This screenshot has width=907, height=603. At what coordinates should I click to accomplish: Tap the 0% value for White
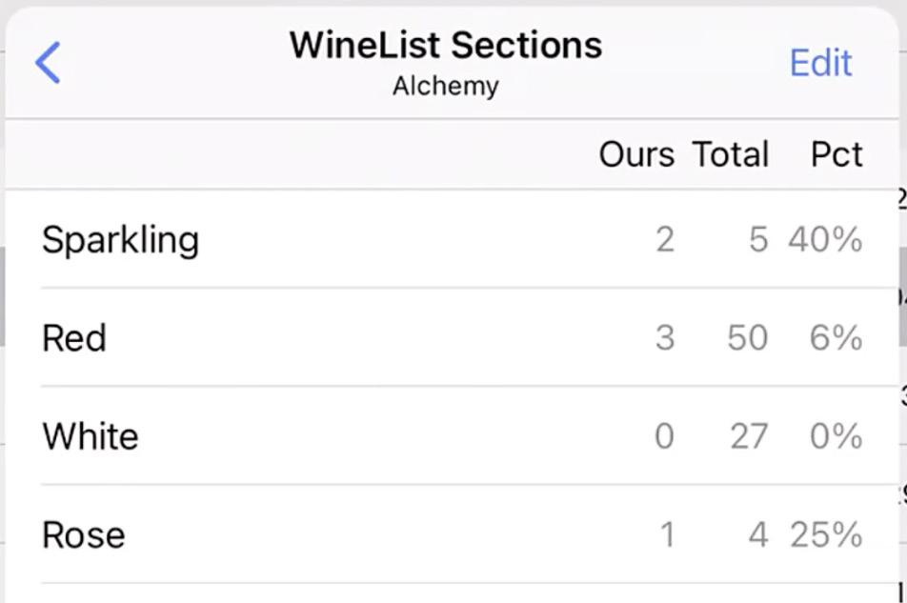point(836,436)
